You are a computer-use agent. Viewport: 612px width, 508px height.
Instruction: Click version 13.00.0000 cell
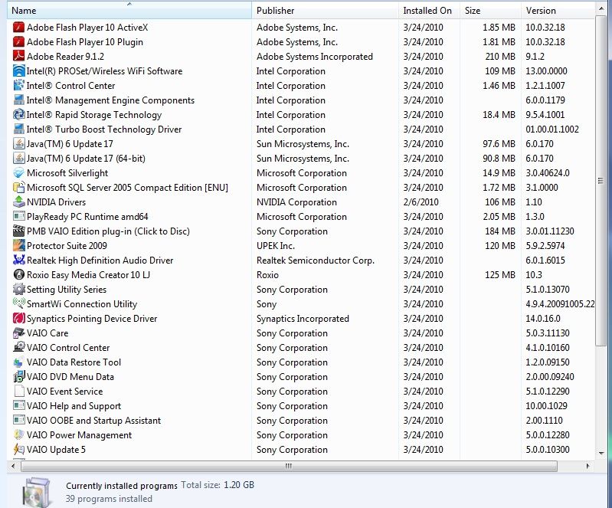pos(546,71)
